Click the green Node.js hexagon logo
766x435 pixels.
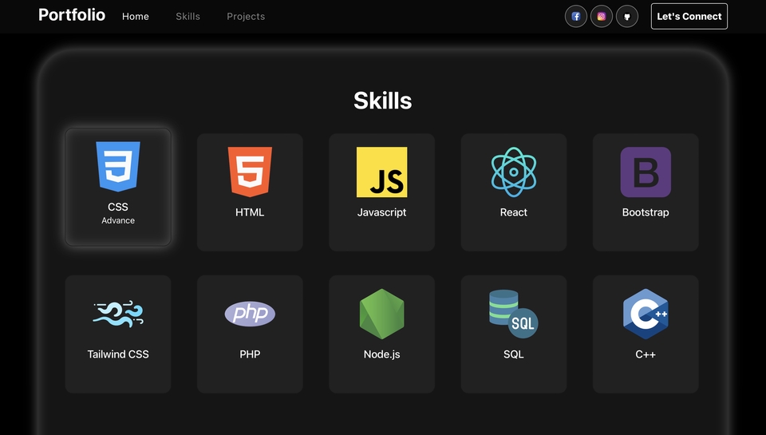tap(382, 314)
